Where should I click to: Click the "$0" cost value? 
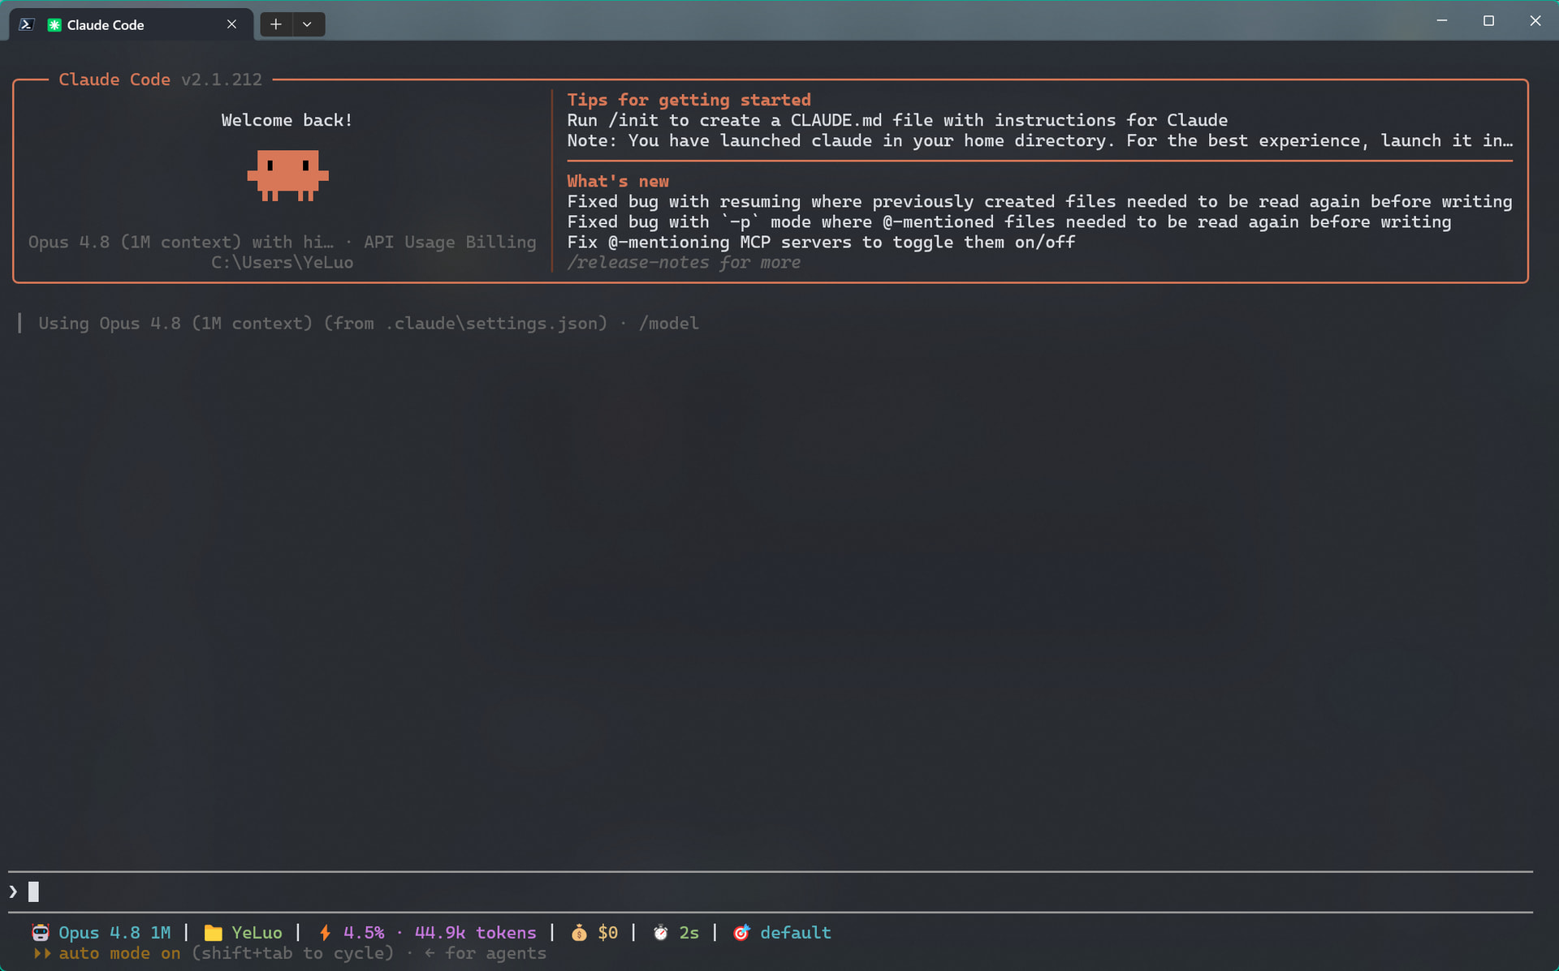[x=608, y=933]
